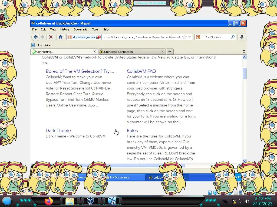
Task: Open the host Start orb
Action: (x=7, y=201)
